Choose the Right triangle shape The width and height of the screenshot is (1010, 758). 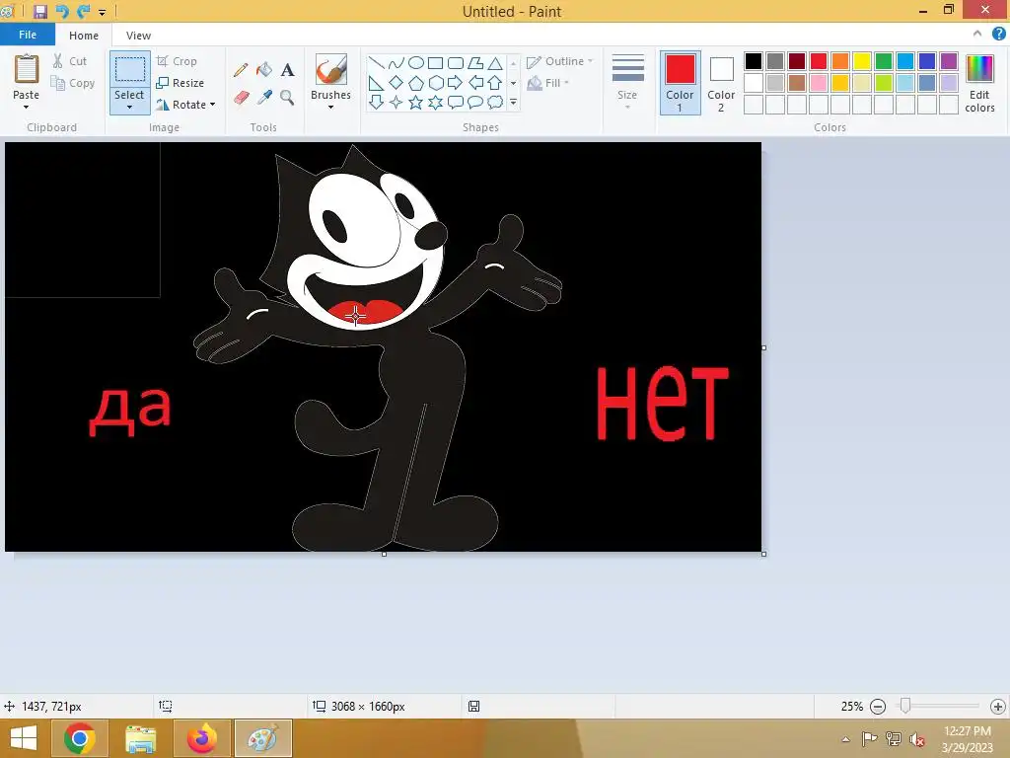(x=377, y=83)
